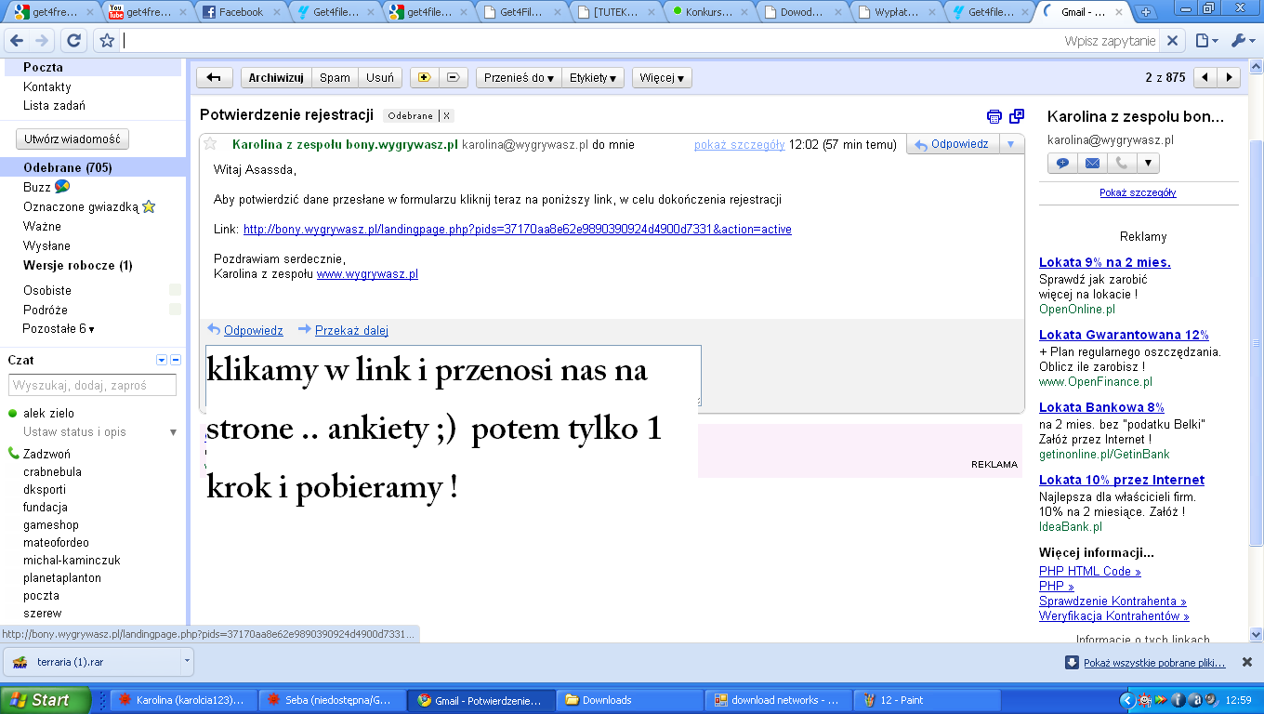The image size is (1264, 714).
Task: Open the Odebrane (705) inbox folder
Action: [66, 167]
